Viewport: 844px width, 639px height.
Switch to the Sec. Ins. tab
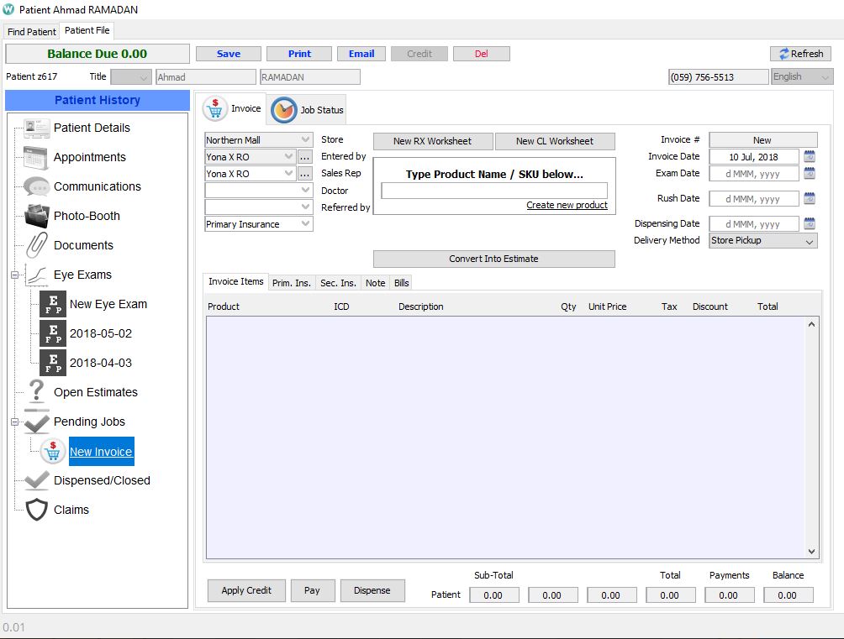pyautogui.click(x=338, y=283)
